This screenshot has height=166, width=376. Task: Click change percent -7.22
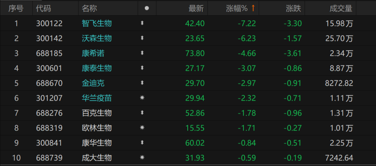pyautogui.click(x=247, y=23)
